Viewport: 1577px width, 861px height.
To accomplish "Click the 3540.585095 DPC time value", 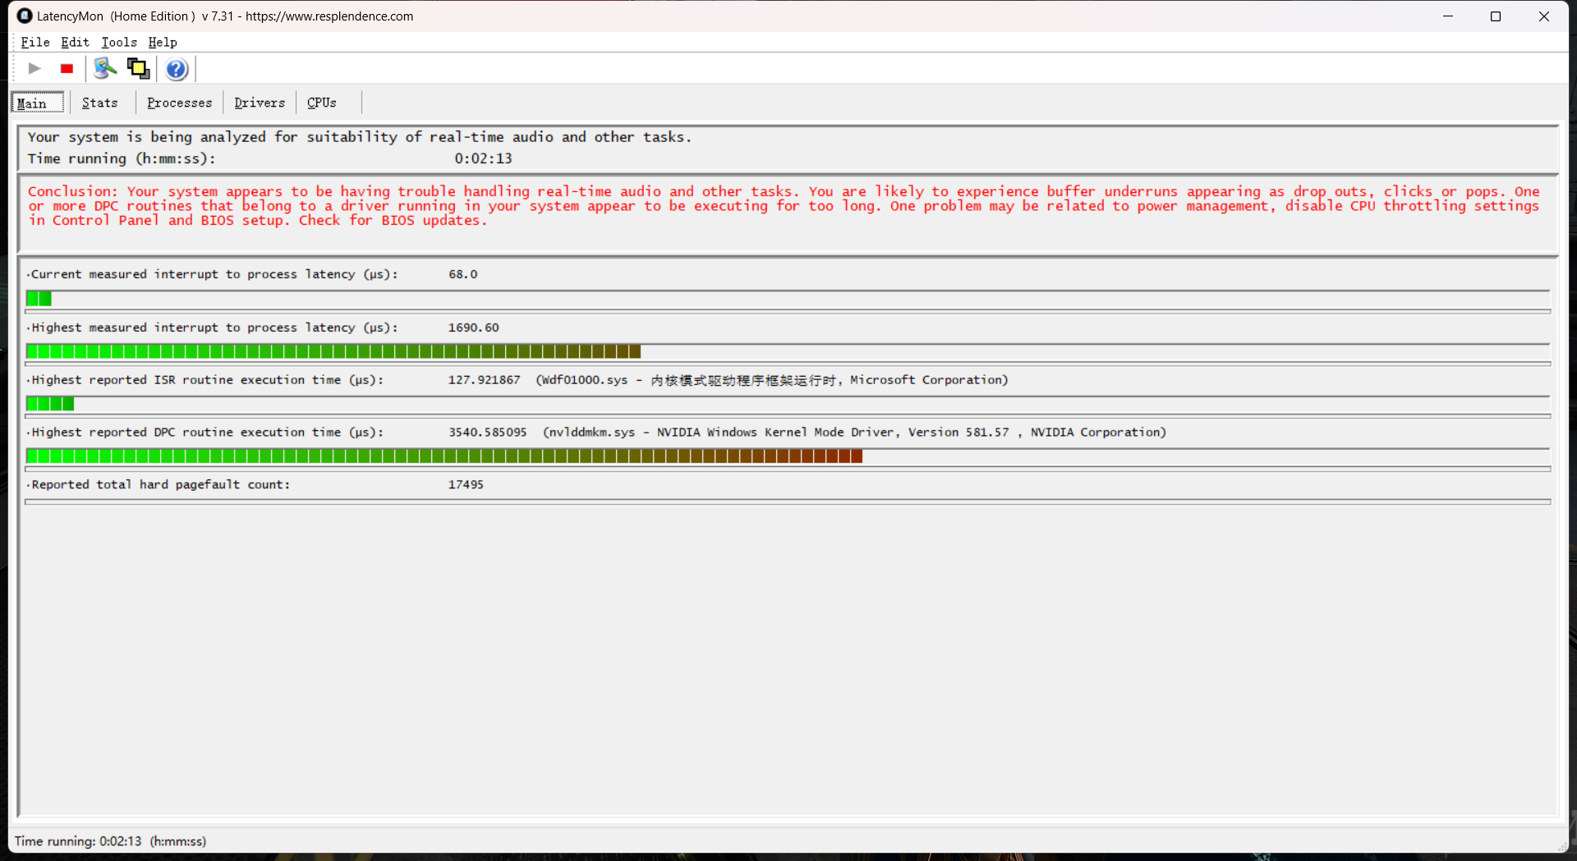I will (488, 433).
